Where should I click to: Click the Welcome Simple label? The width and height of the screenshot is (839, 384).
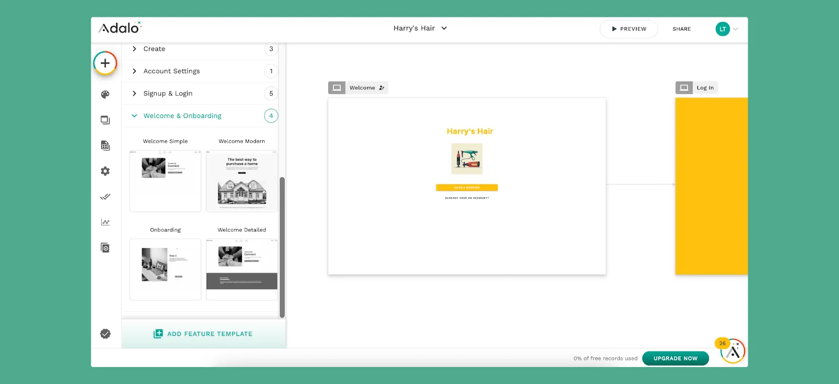tap(165, 141)
